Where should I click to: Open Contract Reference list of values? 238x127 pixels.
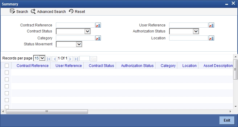tap(98, 25)
